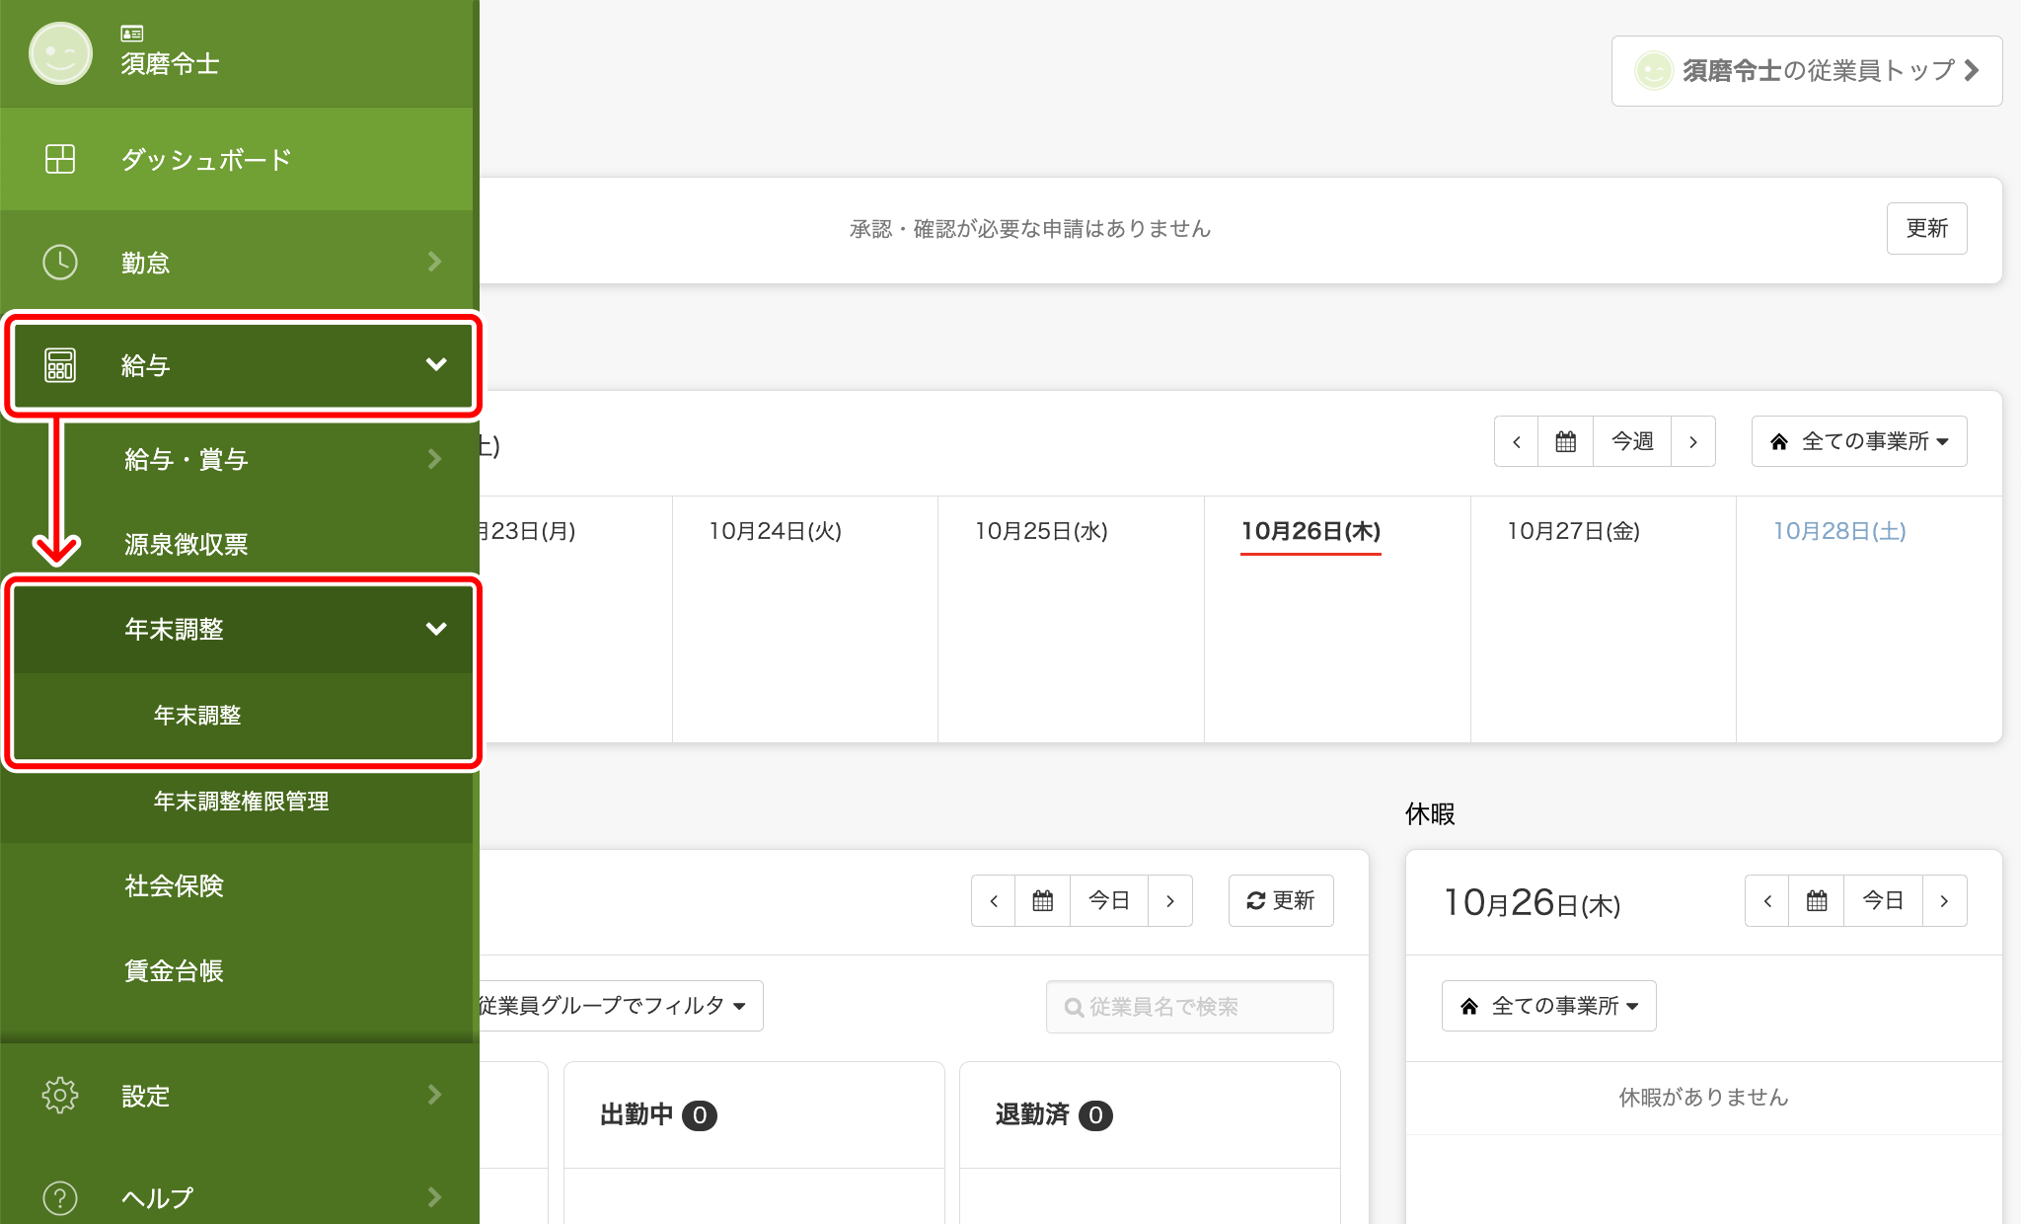Open 全ての事業所 dropdown in 休暇 panel
Screen dimensions: 2021x1224
(1549, 1006)
